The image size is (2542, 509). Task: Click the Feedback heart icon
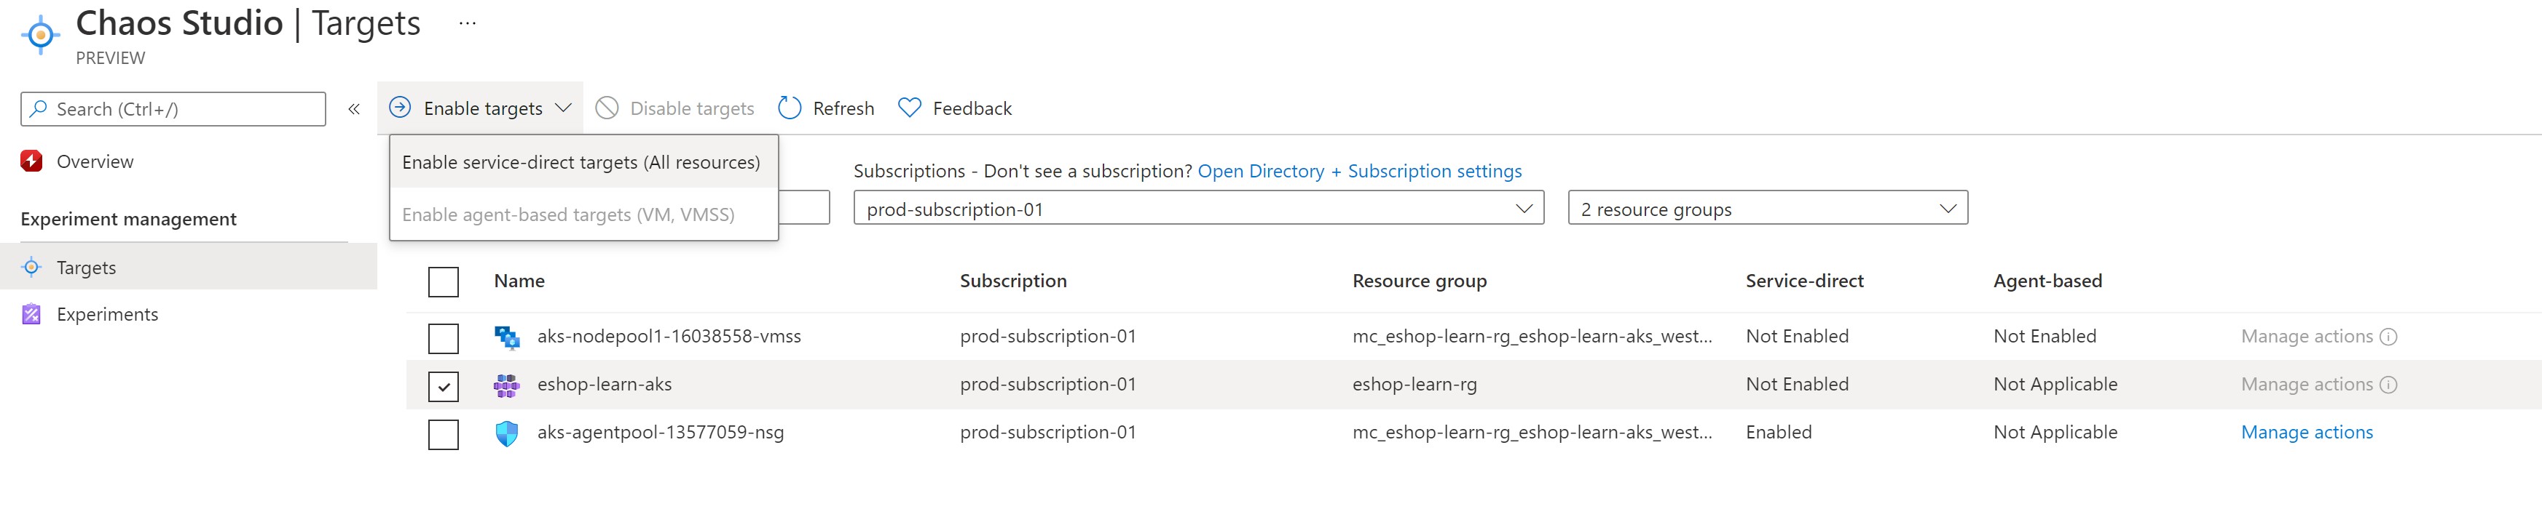pos(910,108)
